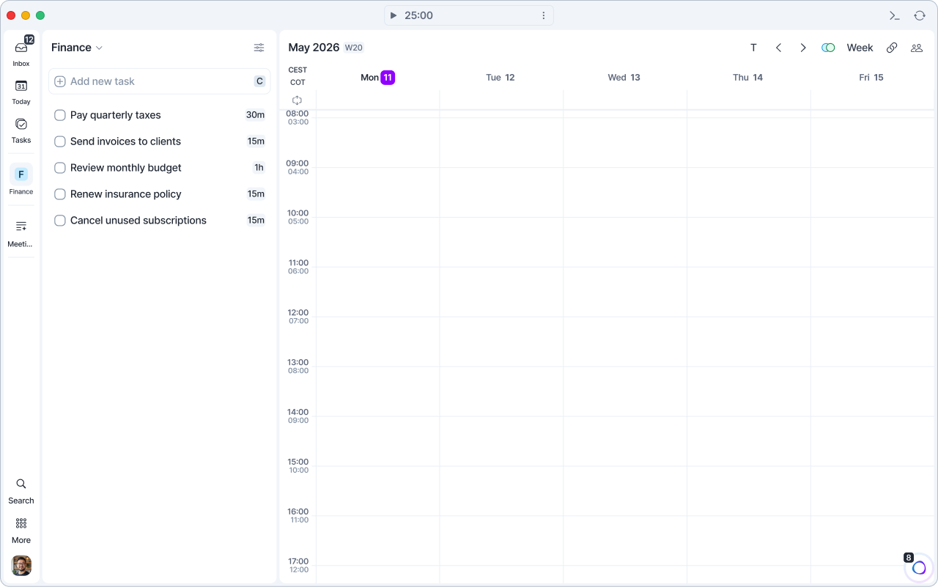Click the booking link icon
Screen dimensions: 938x587
pos(892,48)
